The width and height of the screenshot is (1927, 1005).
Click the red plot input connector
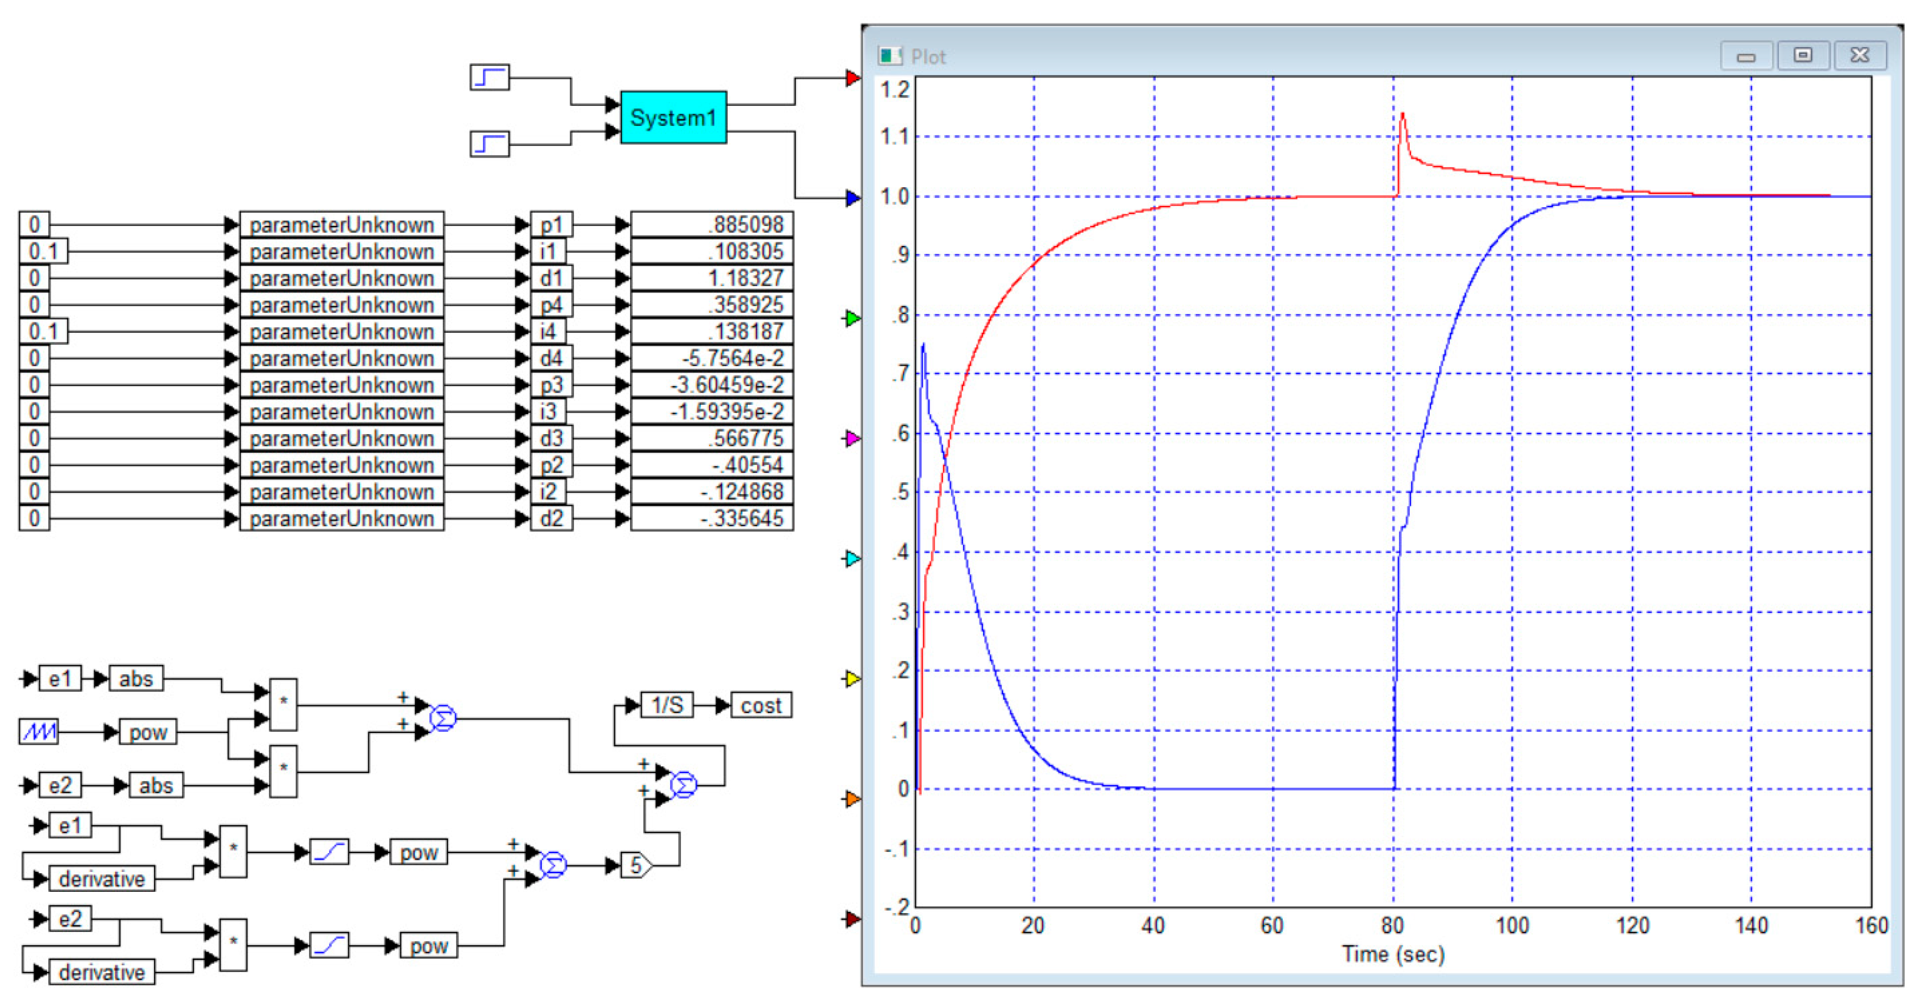point(852,78)
